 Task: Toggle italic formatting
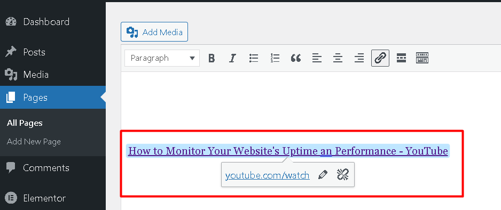coord(232,58)
